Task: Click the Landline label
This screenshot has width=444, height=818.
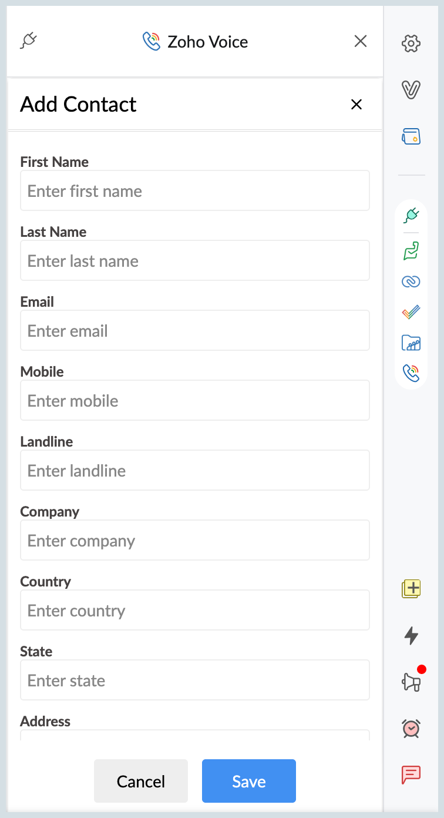Action: (x=46, y=442)
